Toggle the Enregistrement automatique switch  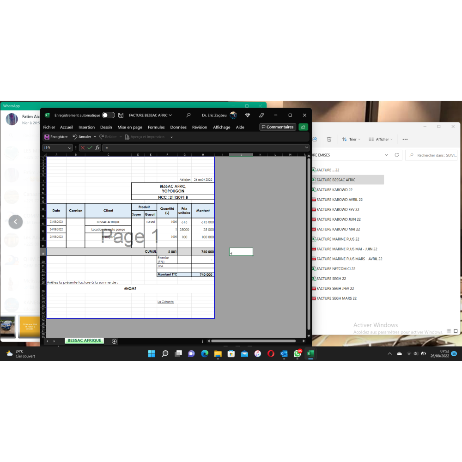pyautogui.click(x=108, y=115)
